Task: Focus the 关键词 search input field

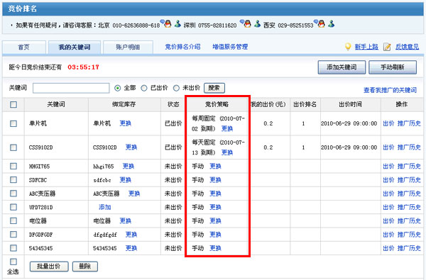Action: click(71, 88)
